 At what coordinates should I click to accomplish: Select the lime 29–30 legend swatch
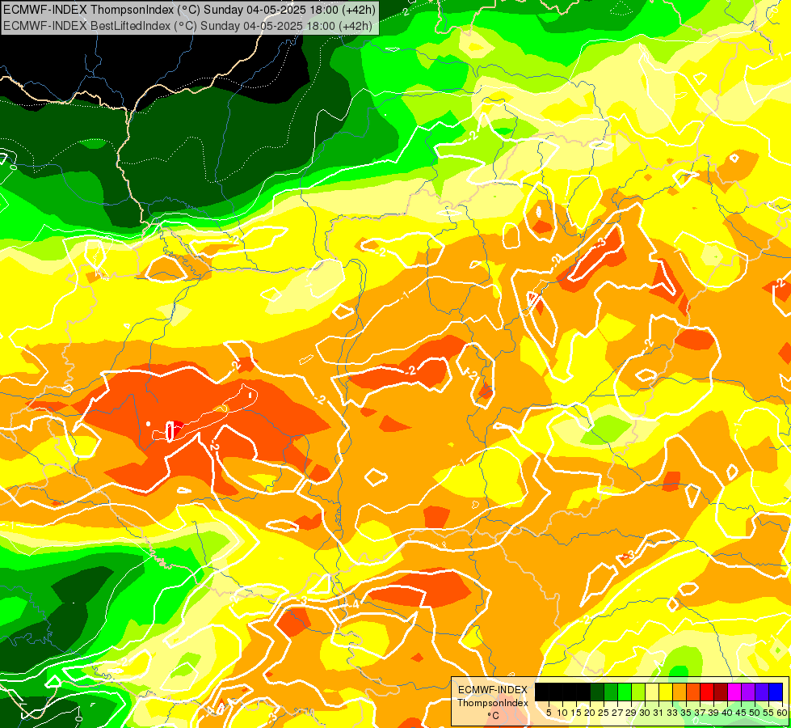point(638,692)
